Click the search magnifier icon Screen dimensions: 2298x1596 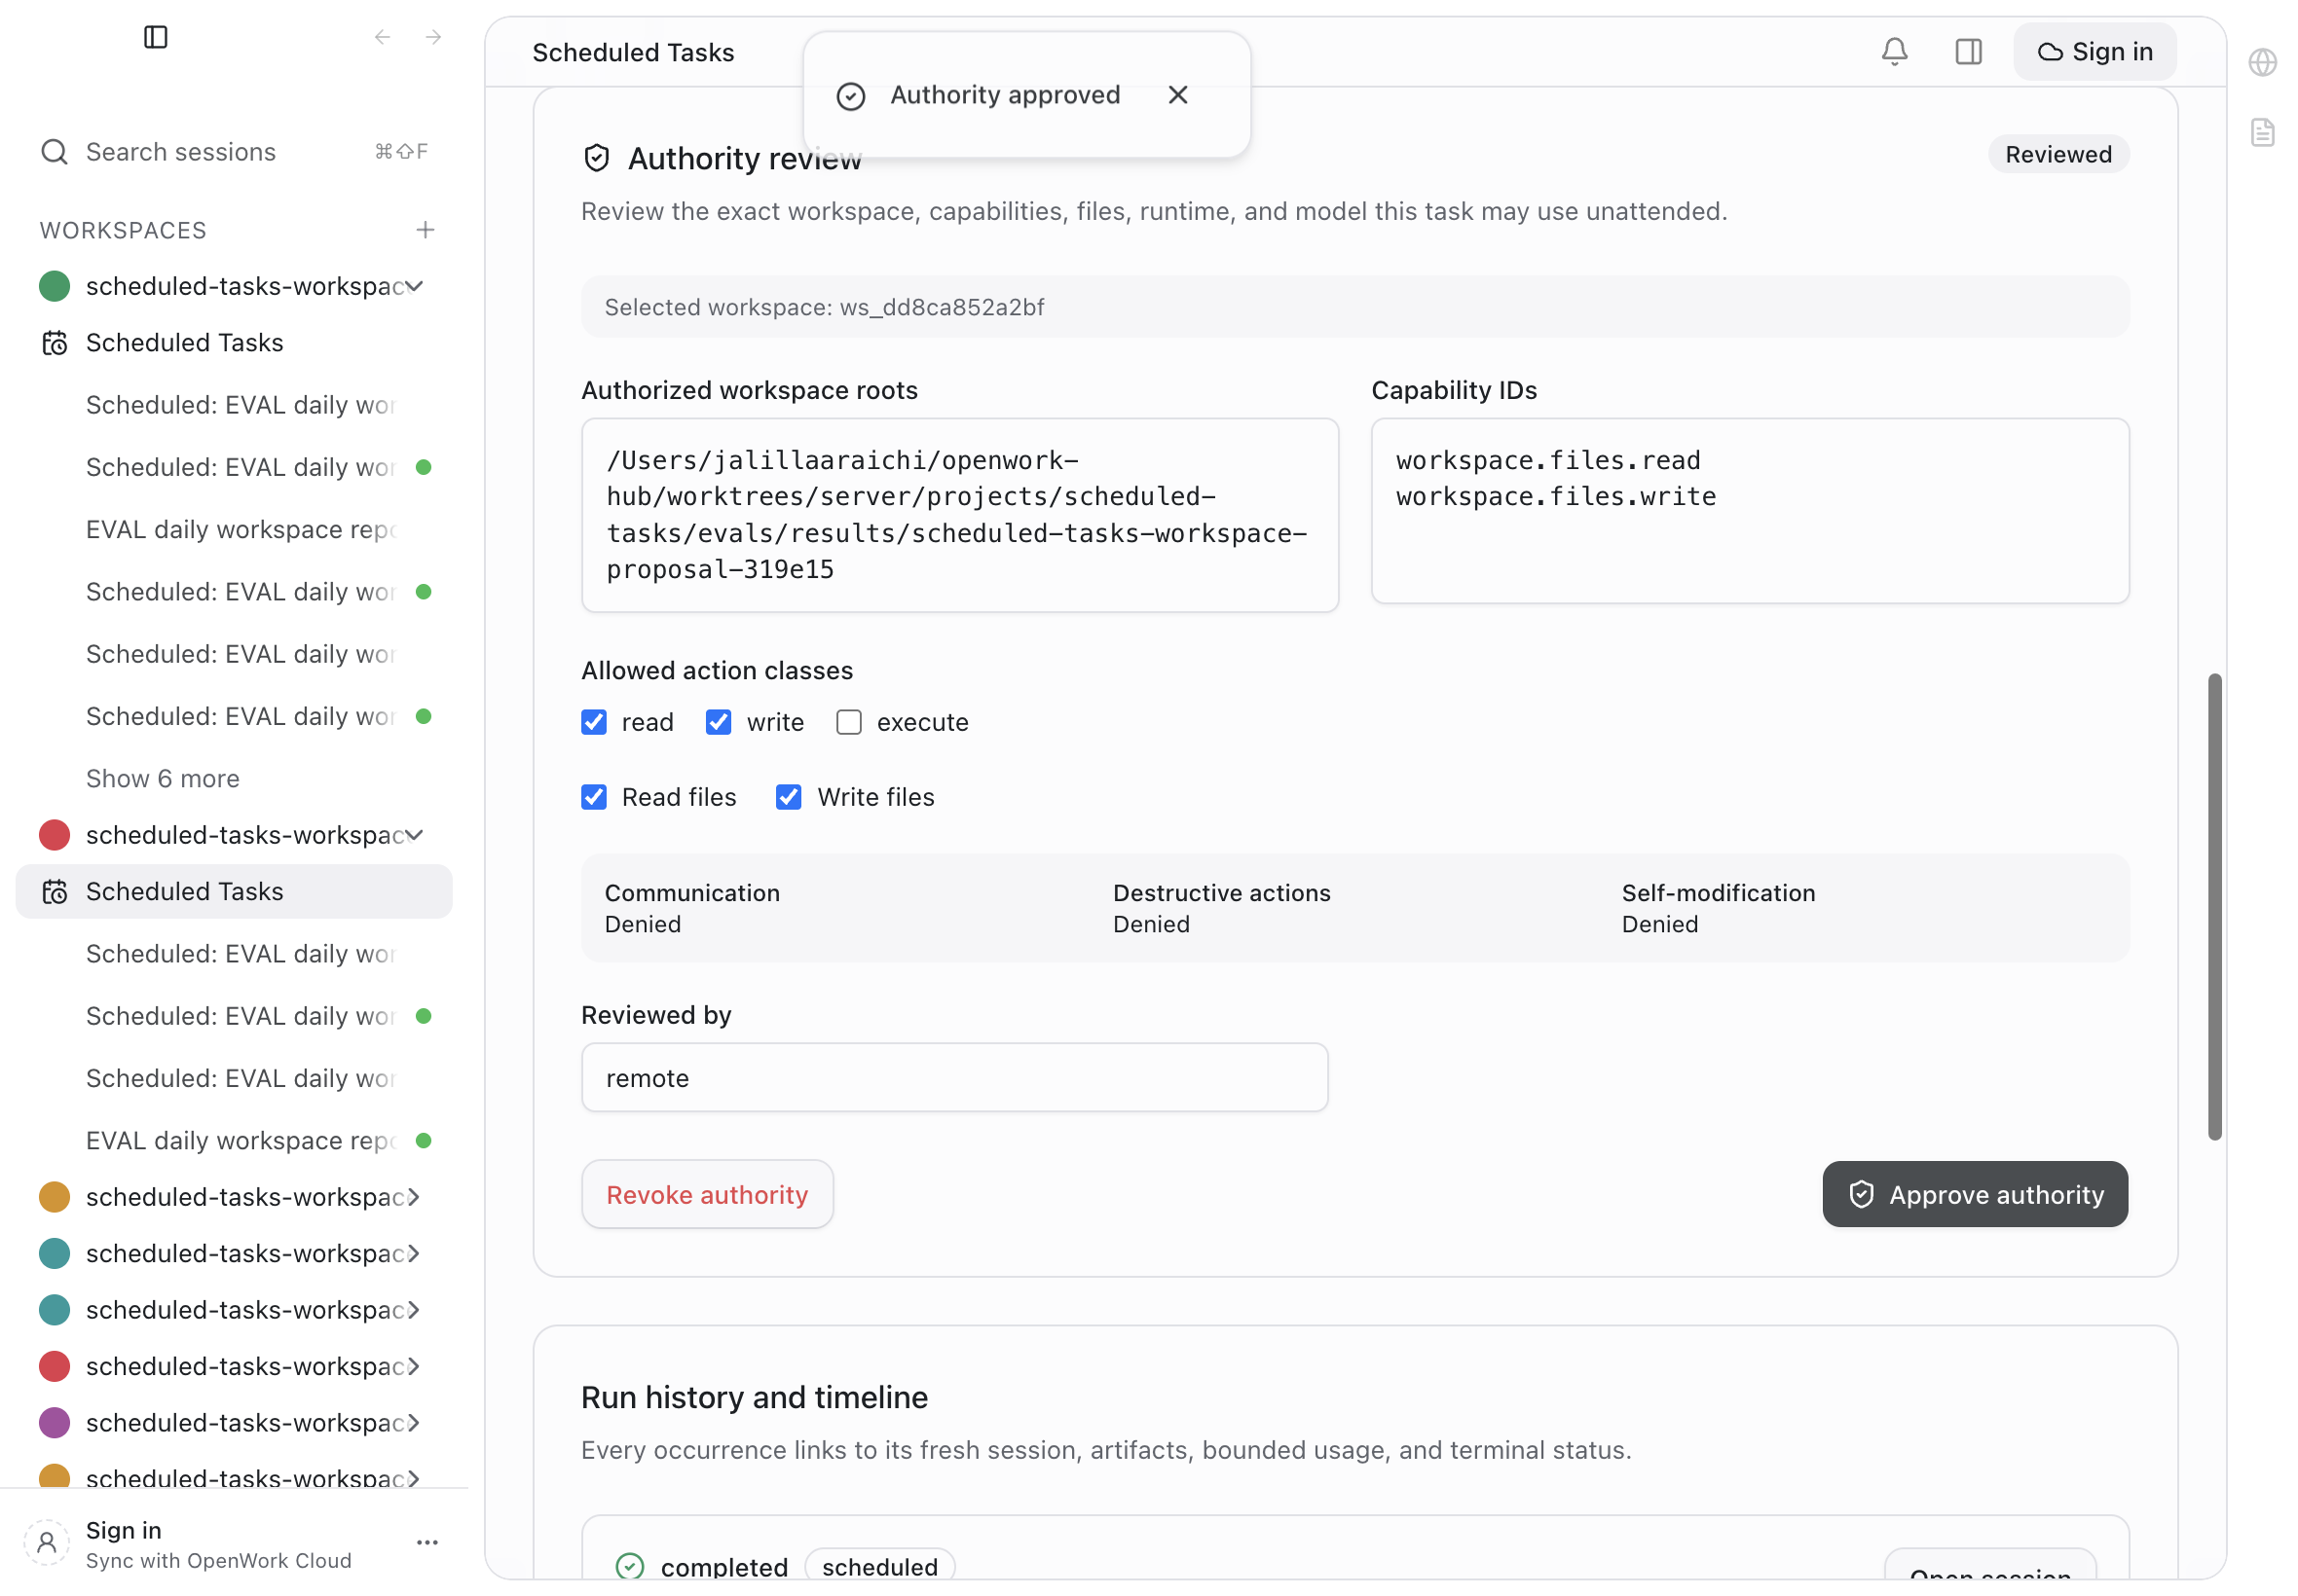(x=54, y=152)
